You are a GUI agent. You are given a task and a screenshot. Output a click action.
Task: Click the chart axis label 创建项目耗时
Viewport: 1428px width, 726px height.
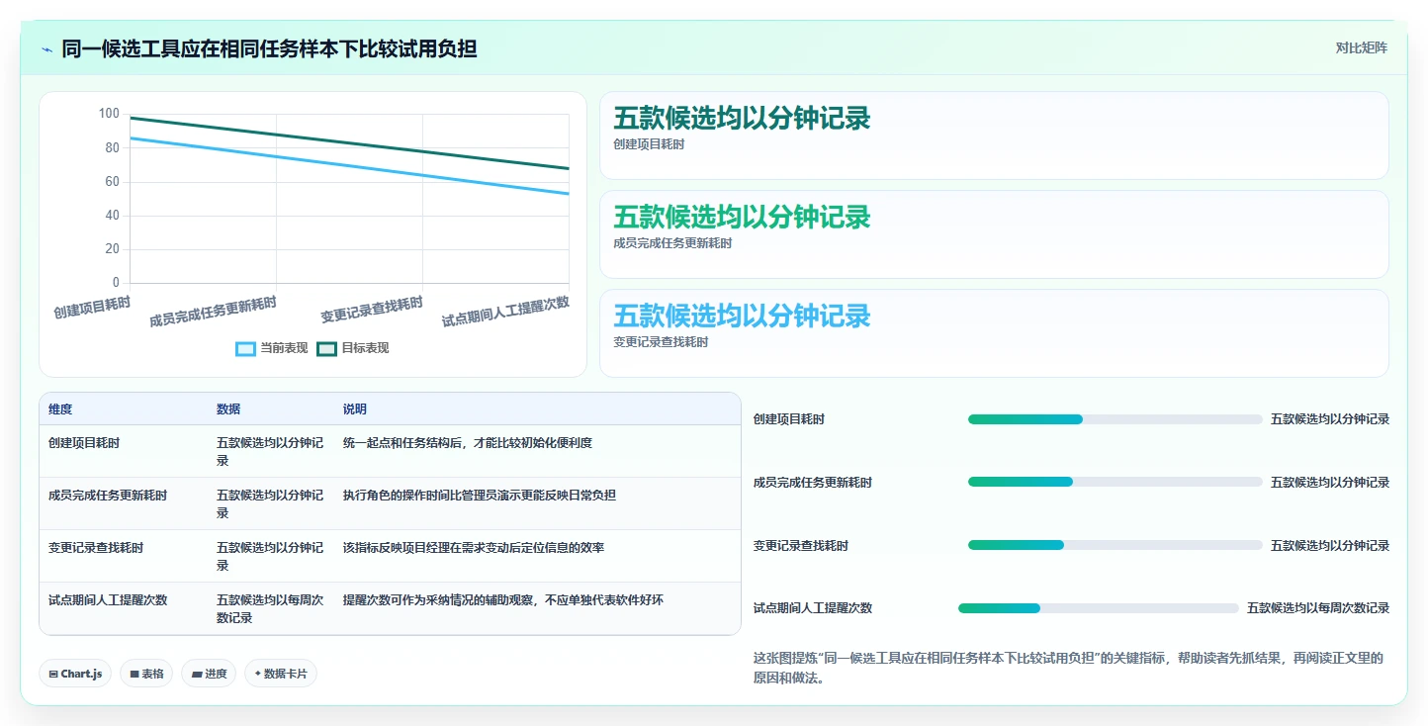(x=92, y=308)
